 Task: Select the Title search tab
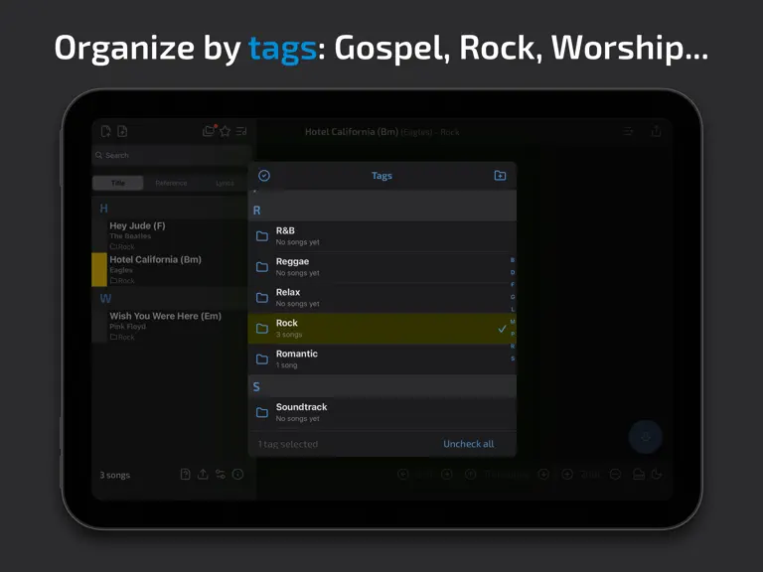pyautogui.click(x=118, y=183)
